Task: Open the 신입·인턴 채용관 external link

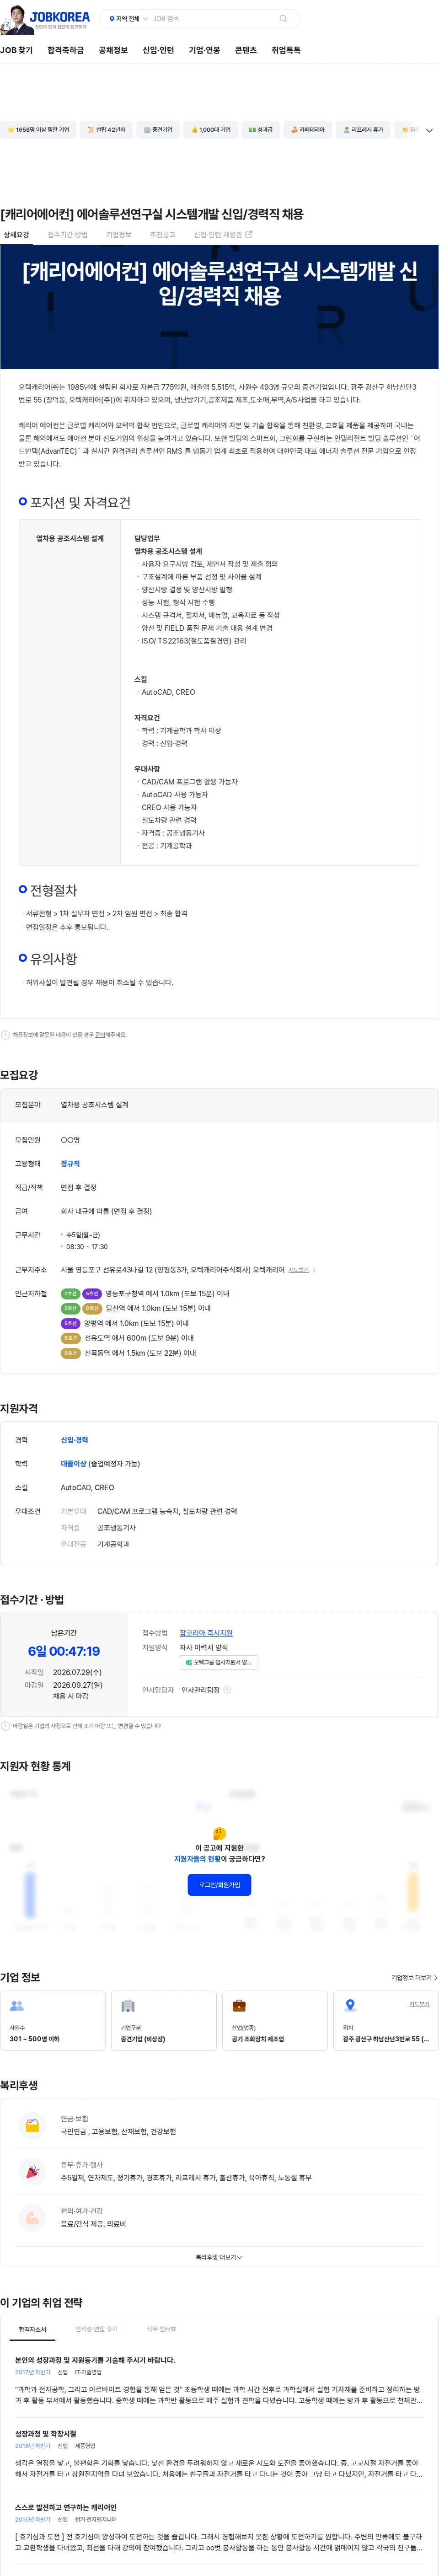Action: point(223,235)
